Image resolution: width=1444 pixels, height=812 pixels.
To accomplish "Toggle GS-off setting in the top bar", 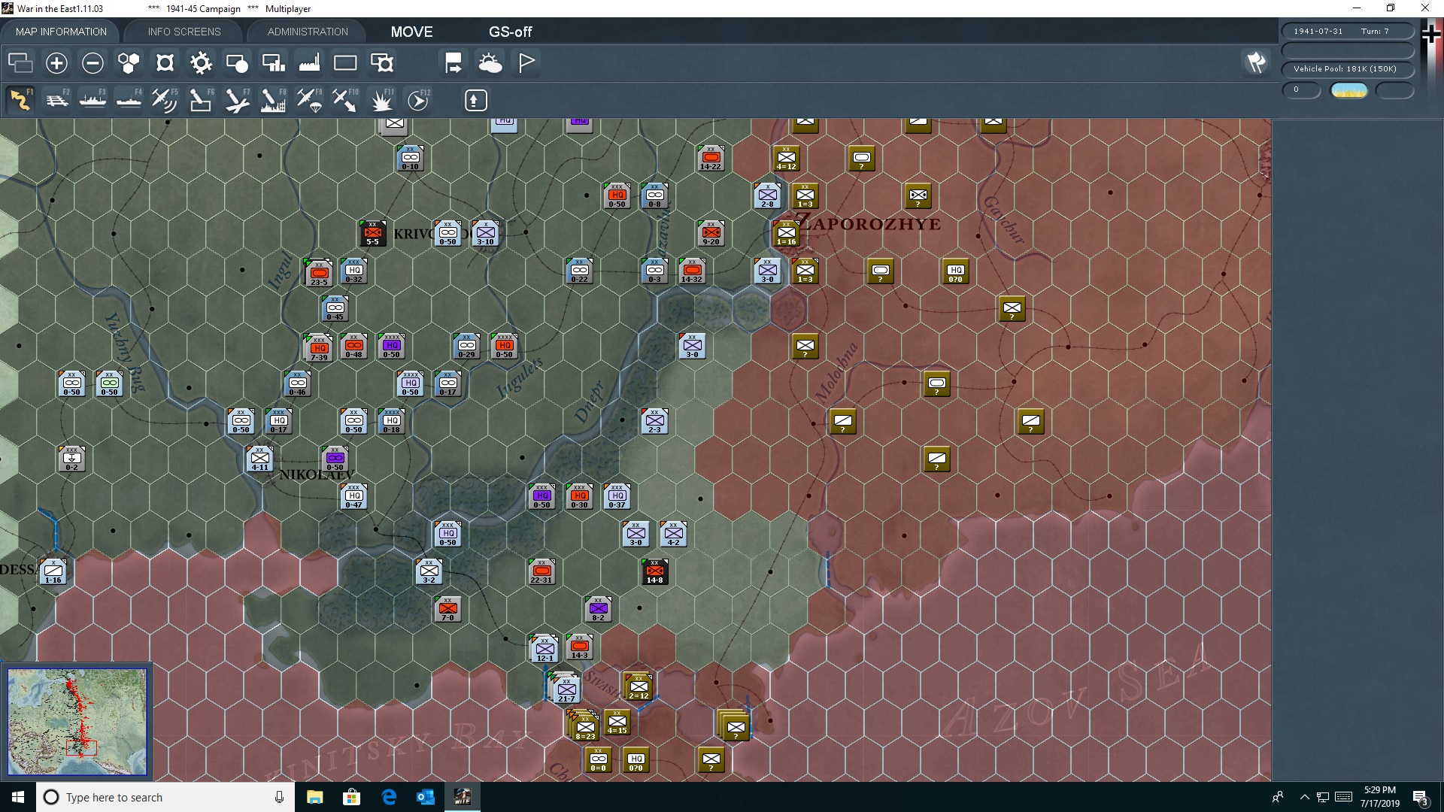I will click(511, 32).
